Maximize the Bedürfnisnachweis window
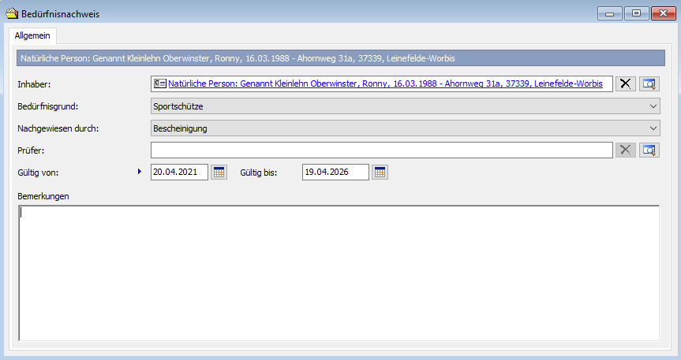Viewport: 681px width, 360px height. tap(635, 13)
